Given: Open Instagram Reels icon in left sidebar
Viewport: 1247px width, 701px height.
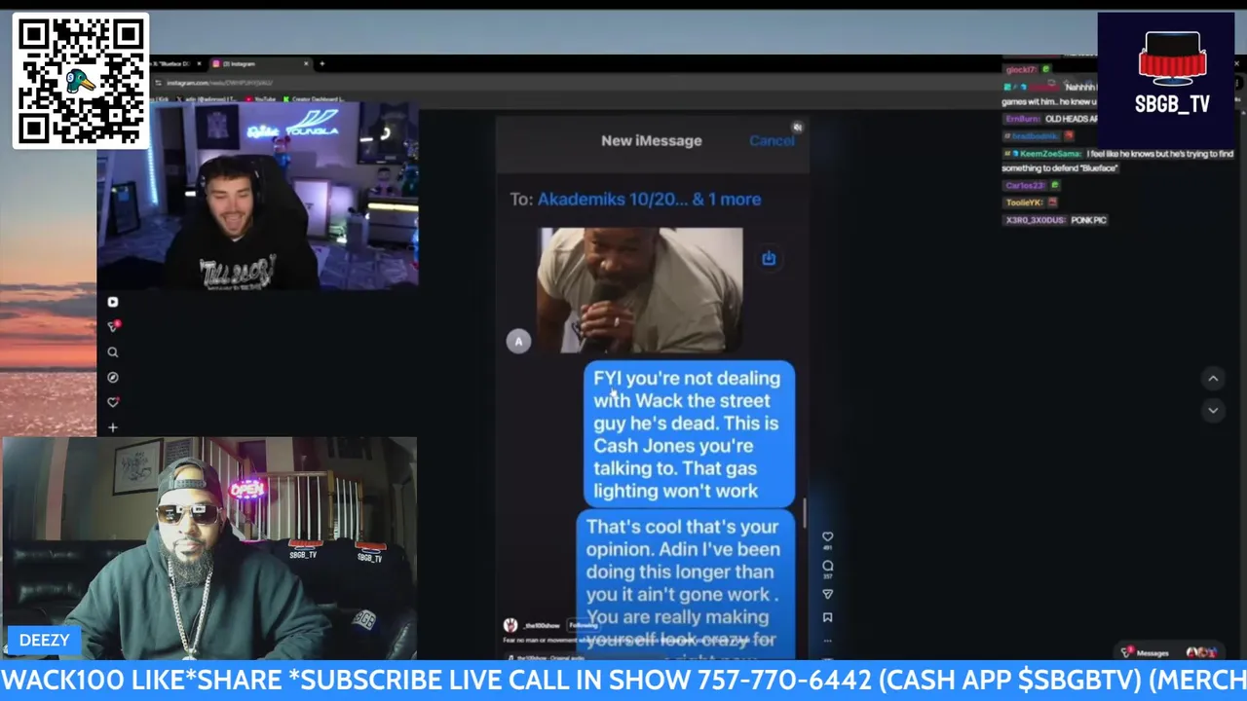Looking at the screenshot, I should click(x=113, y=302).
